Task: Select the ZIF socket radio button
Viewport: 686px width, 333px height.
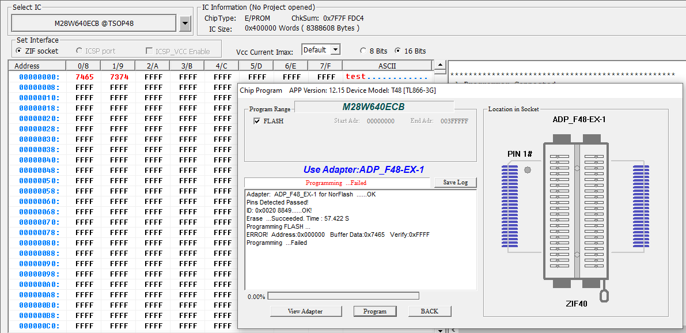Action: 19,51
